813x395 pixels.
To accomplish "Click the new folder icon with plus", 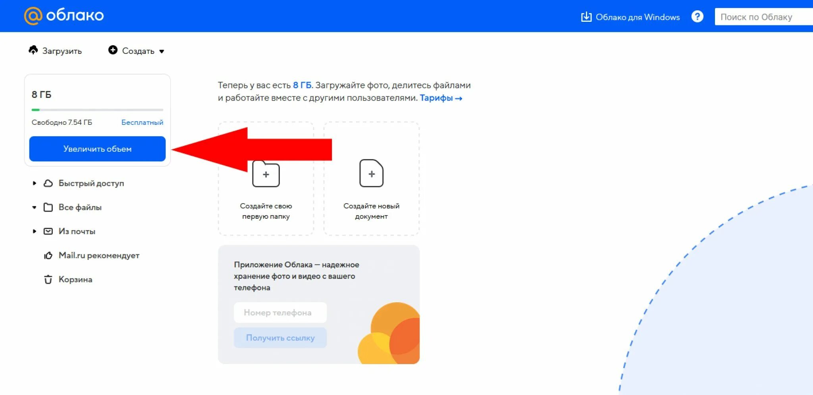I will pyautogui.click(x=266, y=174).
